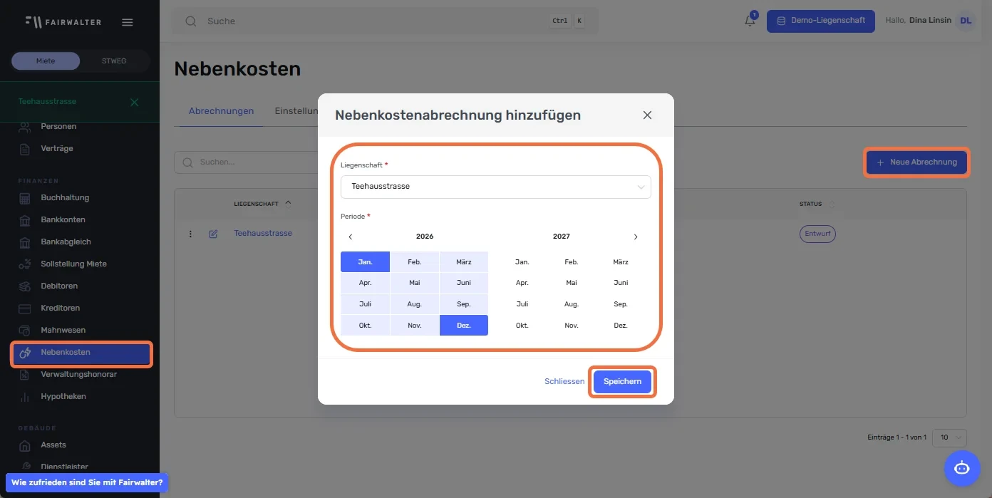Image resolution: width=992 pixels, height=498 pixels.
Task: Click the 2027 year header
Action: coord(562,237)
